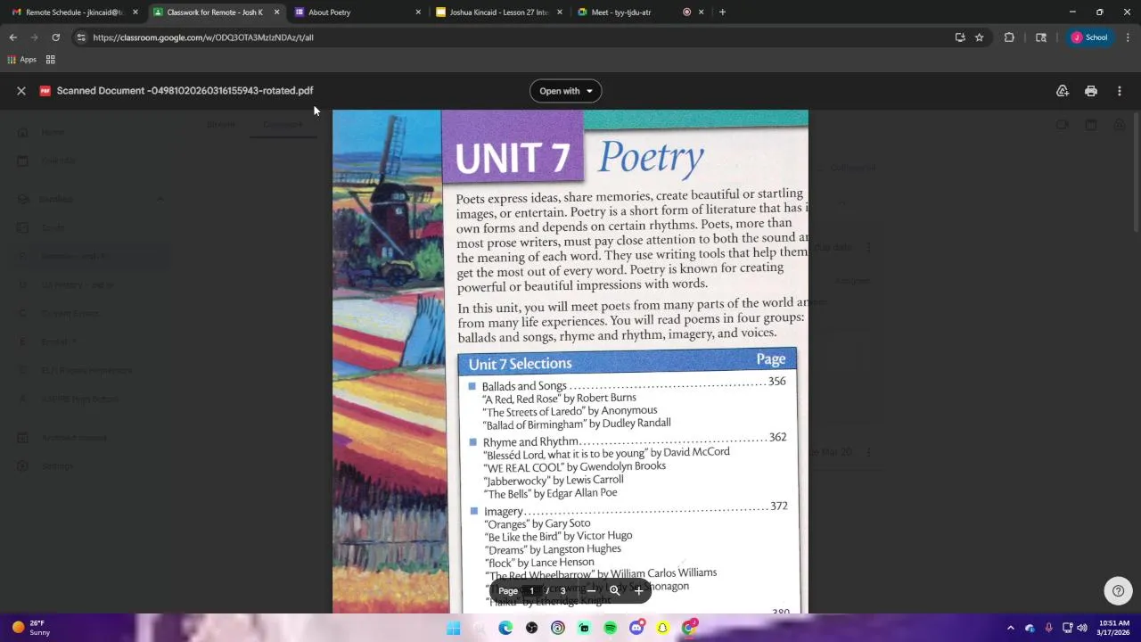This screenshot has height=642, width=1141.
Task: Close the Joshua Kincaid Lesson 27 tab
Action: (x=560, y=12)
